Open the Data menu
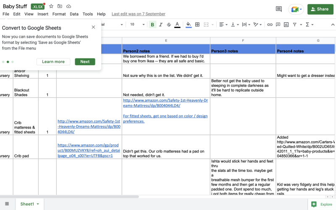 (74, 14)
